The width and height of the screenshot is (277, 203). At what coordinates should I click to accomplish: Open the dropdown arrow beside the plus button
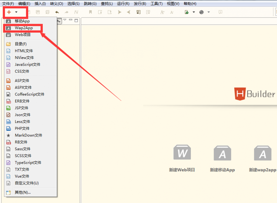coord(16,12)
